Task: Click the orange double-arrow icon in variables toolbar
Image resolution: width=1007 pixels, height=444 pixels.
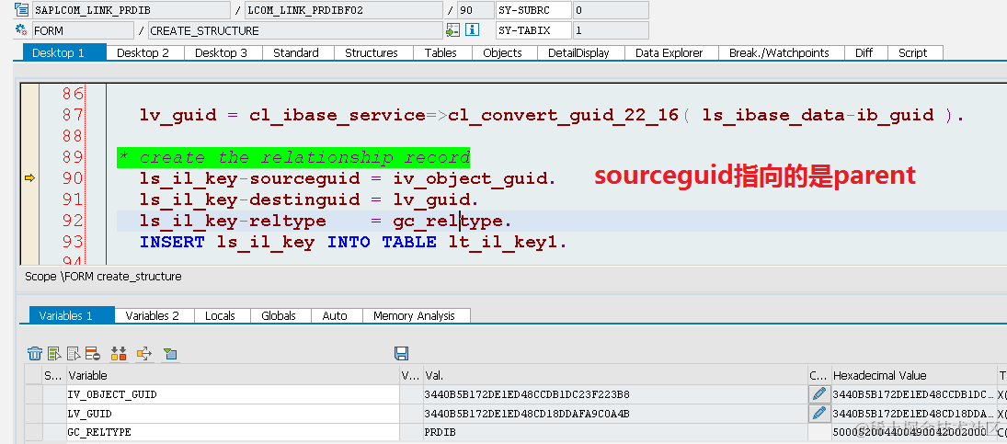Action: pyautogui.click(x=119, y=353)
